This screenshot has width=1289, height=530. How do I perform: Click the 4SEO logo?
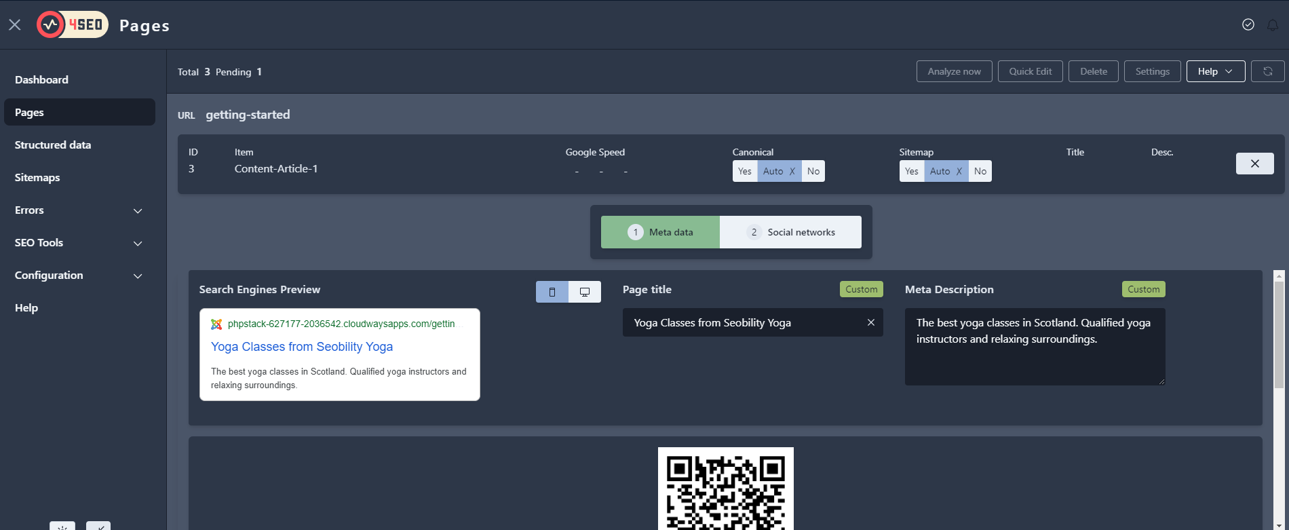coord(73,25)
